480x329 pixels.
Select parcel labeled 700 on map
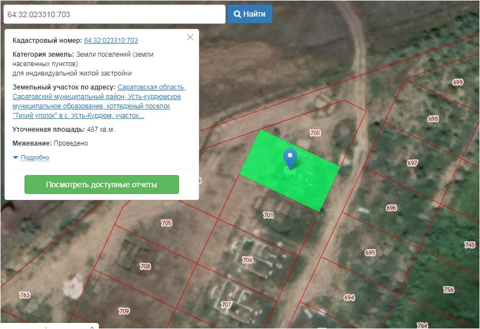315,133
